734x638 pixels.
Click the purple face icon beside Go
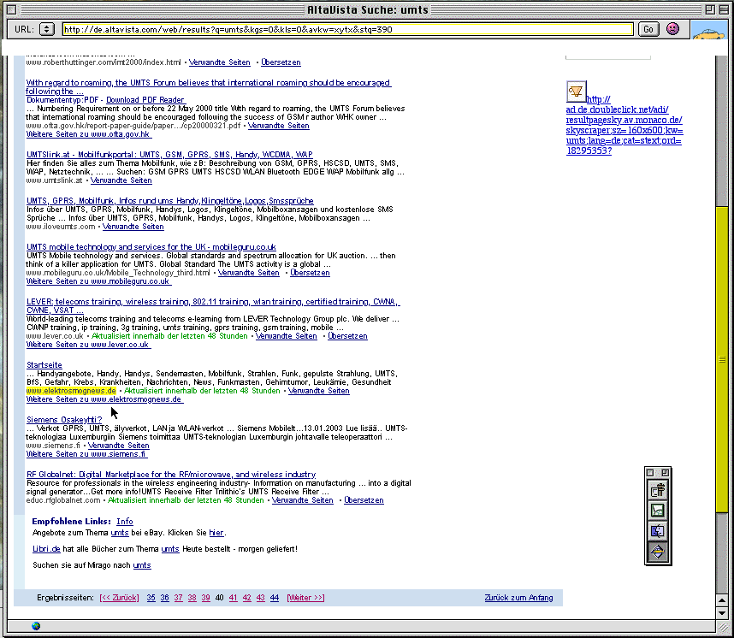point(673,29)
